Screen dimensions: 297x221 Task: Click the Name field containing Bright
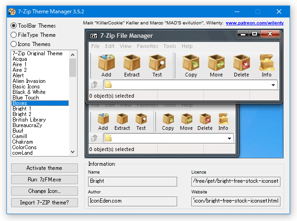coord(132,181)
